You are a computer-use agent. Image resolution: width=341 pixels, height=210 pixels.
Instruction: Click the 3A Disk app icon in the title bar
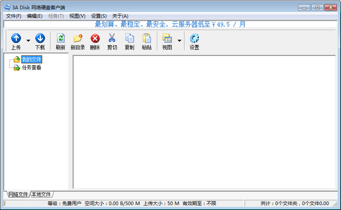pyautogui.click(x=7, y=7)
